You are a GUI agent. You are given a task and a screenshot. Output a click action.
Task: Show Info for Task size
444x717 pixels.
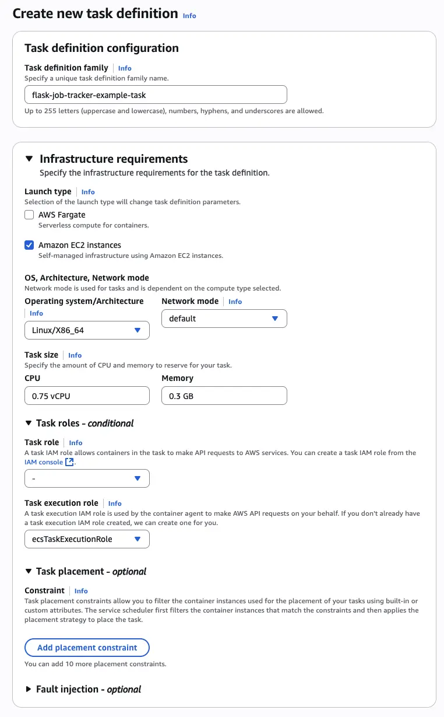tap(75, 355)
